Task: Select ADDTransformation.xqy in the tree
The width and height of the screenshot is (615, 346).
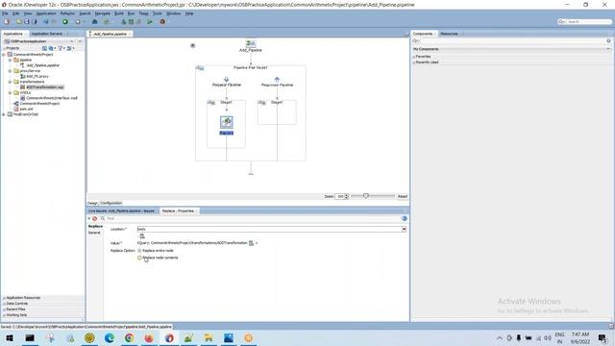Action: coord(45,87)
